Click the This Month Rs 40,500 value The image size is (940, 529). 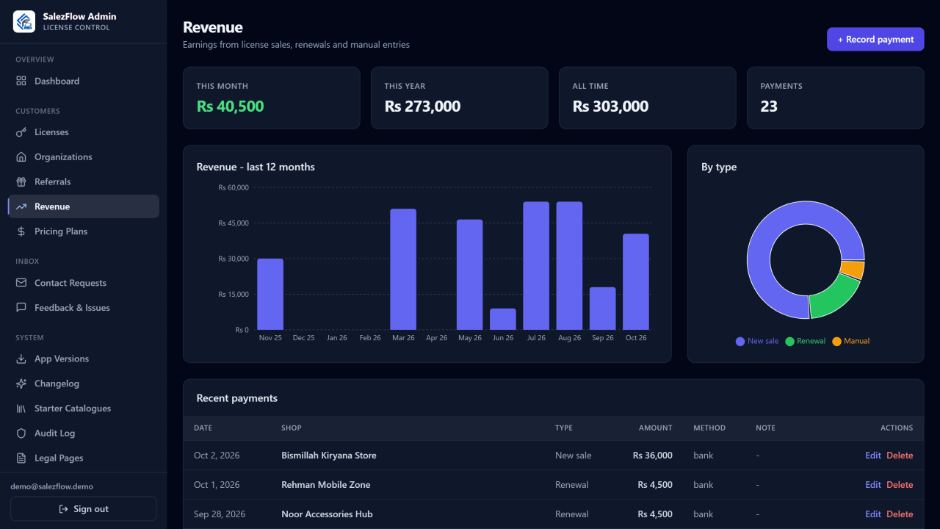pyautogui.click(x=230, y=107)
